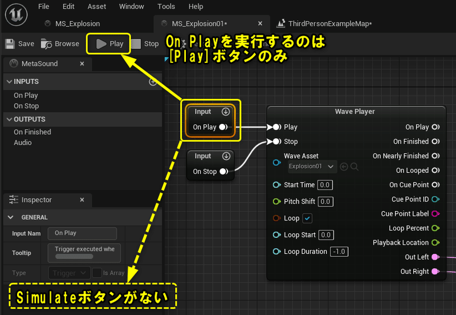Open the Edit menu
This screenshot has width=456, height=315.
(x=68, y=6)
